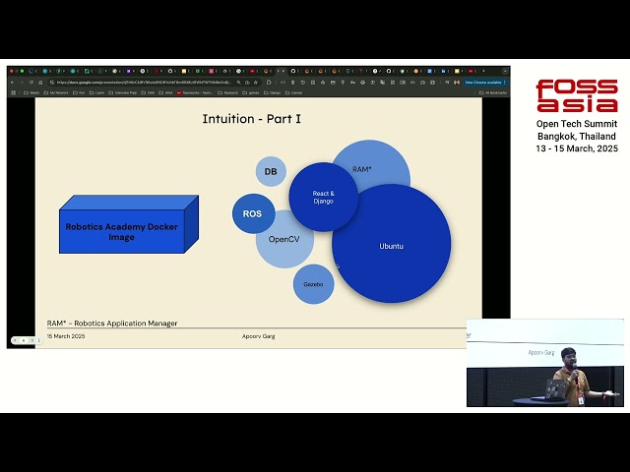630x472 pixels.
Task: Open Chrome's three-dot menu
Action: point(505,83)
